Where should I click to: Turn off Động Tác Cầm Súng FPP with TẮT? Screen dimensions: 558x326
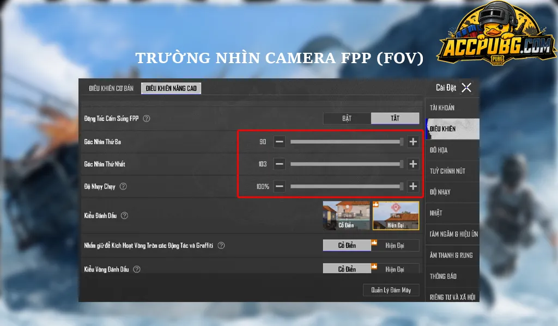point(395,119)
